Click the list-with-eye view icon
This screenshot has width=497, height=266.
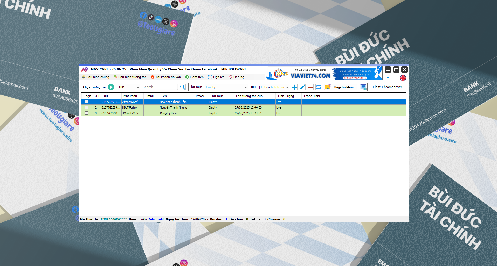click(363, 87)
